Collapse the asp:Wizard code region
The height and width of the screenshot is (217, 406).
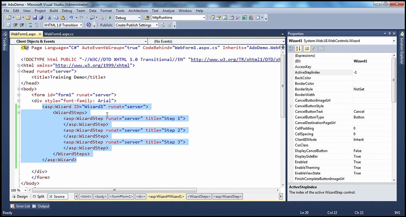19,107
